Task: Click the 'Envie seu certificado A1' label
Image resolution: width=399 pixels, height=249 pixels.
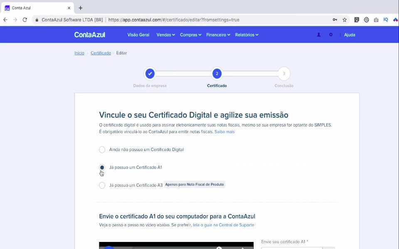Action: (x=284, y=242)
